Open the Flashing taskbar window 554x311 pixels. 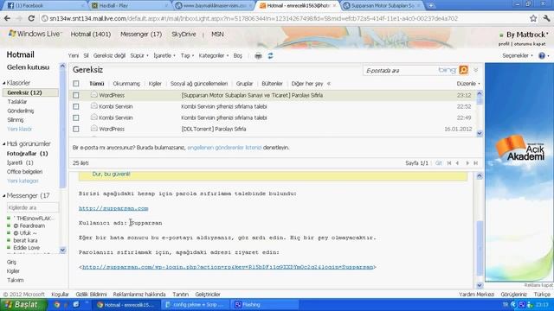tap(265, 305)
